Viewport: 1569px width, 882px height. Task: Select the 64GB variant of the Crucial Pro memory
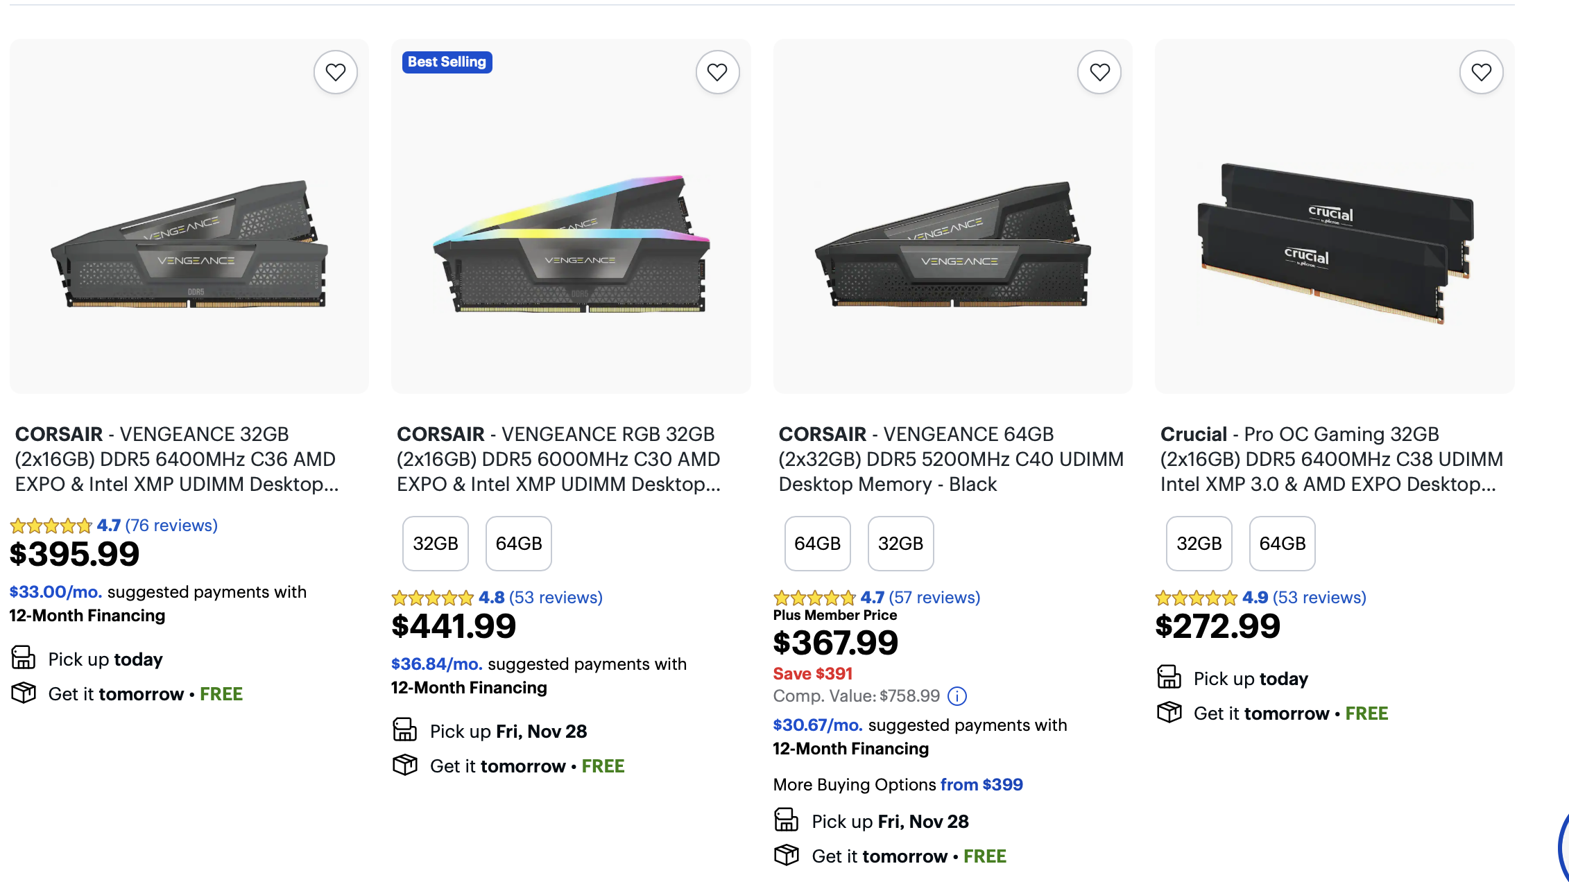pos(1282,544)
